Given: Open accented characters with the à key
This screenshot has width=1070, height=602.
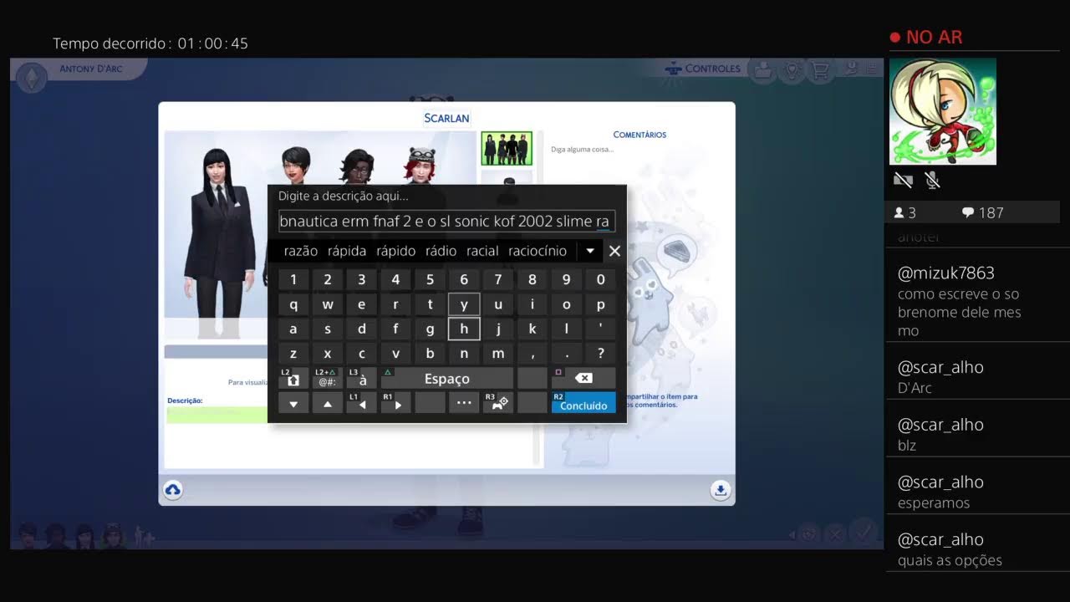Looking at the screenshot, I should (x=361, y=379).
